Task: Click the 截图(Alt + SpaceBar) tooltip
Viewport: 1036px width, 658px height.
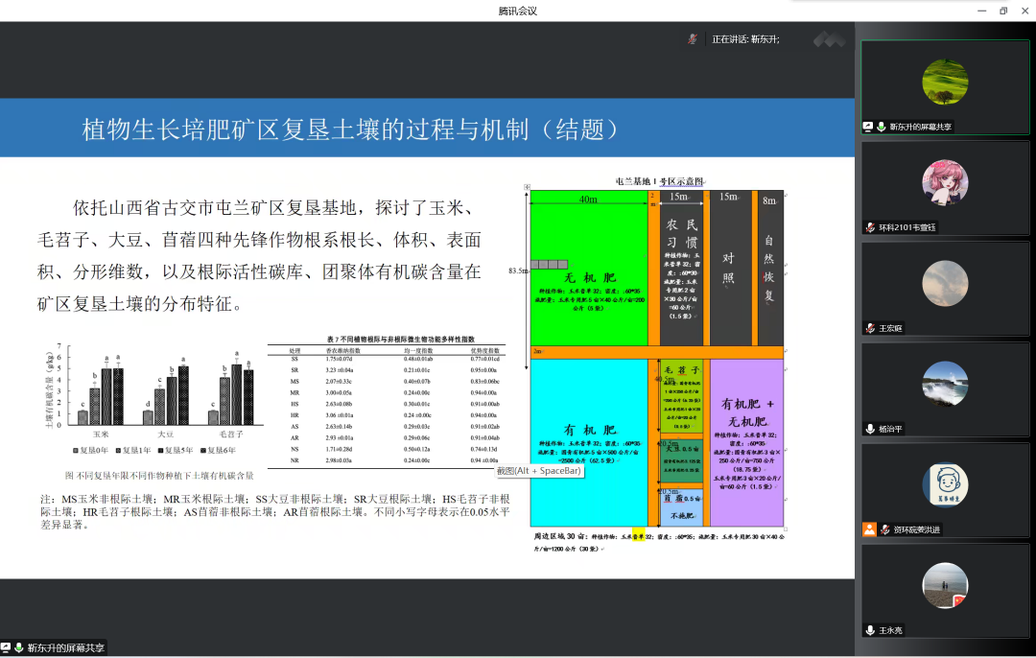Action: coord(539,471)
